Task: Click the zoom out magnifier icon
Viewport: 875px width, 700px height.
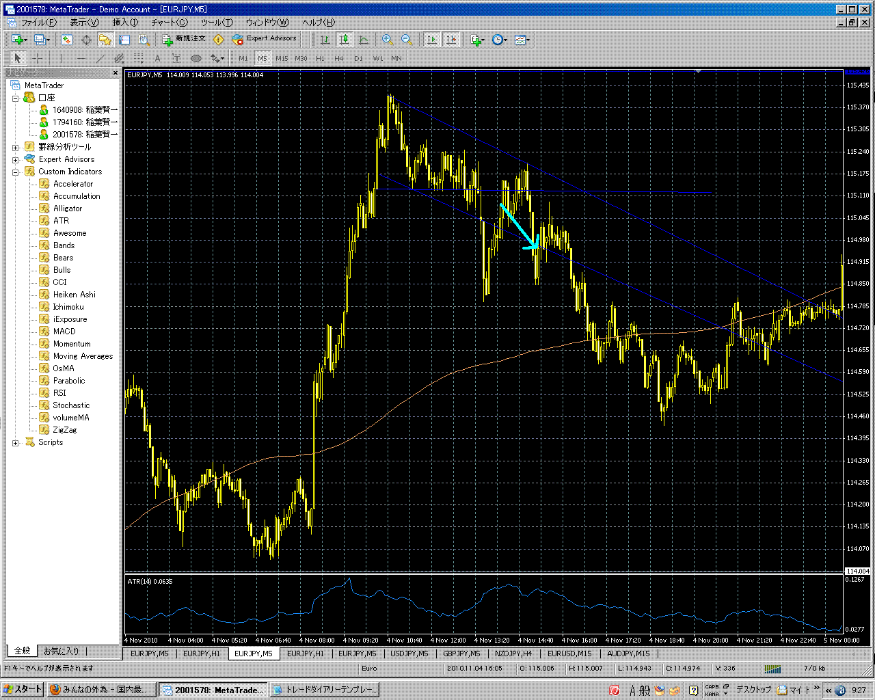Action: pos(406,40)
